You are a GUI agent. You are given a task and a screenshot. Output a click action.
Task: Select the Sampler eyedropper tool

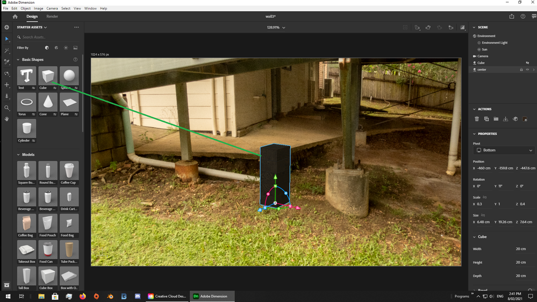(x=6, y=62)
